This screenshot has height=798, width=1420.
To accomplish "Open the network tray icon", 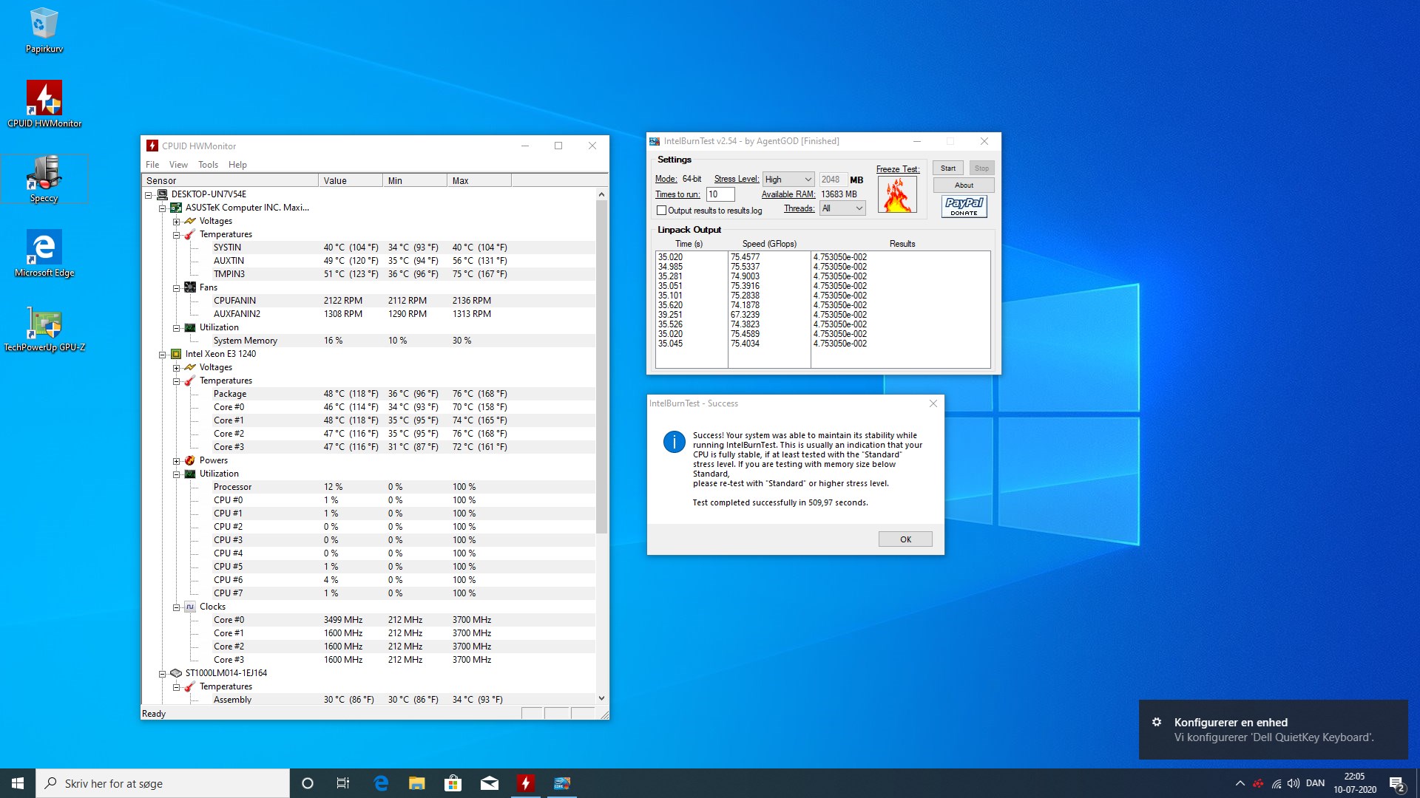I will tap(1277, 783).
